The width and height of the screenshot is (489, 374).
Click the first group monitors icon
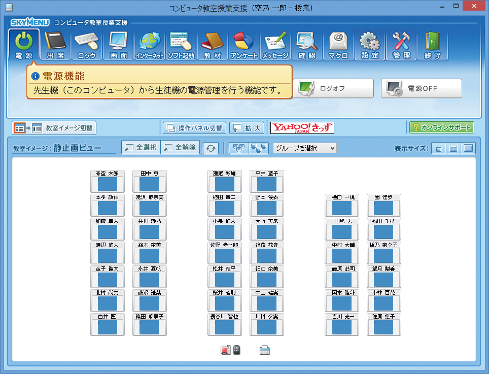coord(239,148)
